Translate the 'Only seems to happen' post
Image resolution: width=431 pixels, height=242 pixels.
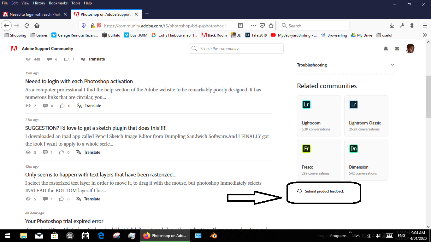(x=92, y=199)
